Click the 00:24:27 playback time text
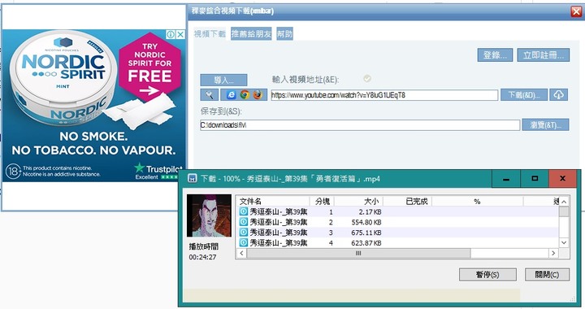The width and height of the screenshot is (585, 309). pos(202,257)
